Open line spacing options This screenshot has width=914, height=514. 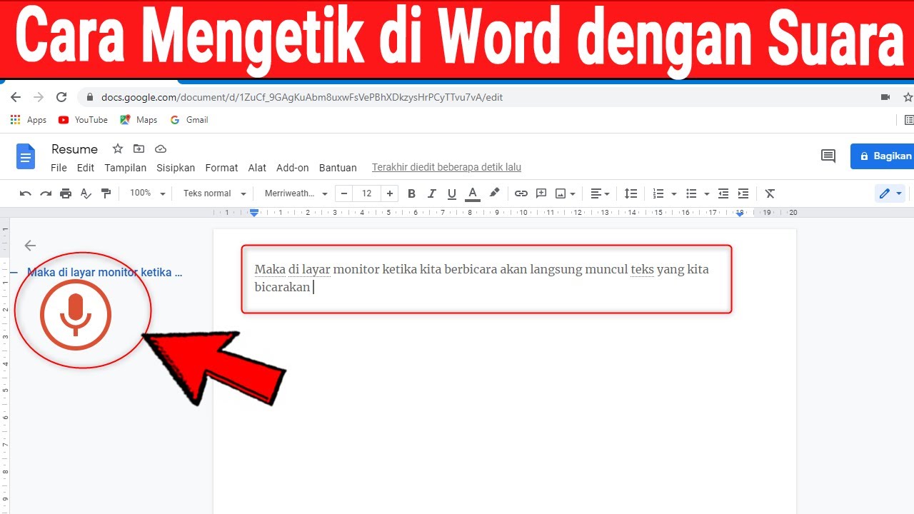pos(631,193)
